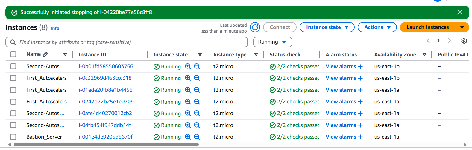Click the Alarm status column header
This screenshot has height=150, width=472.
tap(341, 55)
